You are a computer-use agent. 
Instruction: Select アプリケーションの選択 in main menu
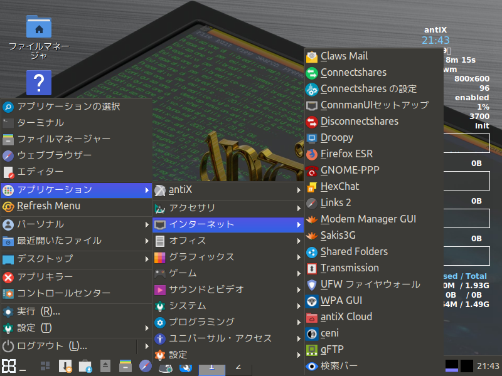click(x=76, y=107)
